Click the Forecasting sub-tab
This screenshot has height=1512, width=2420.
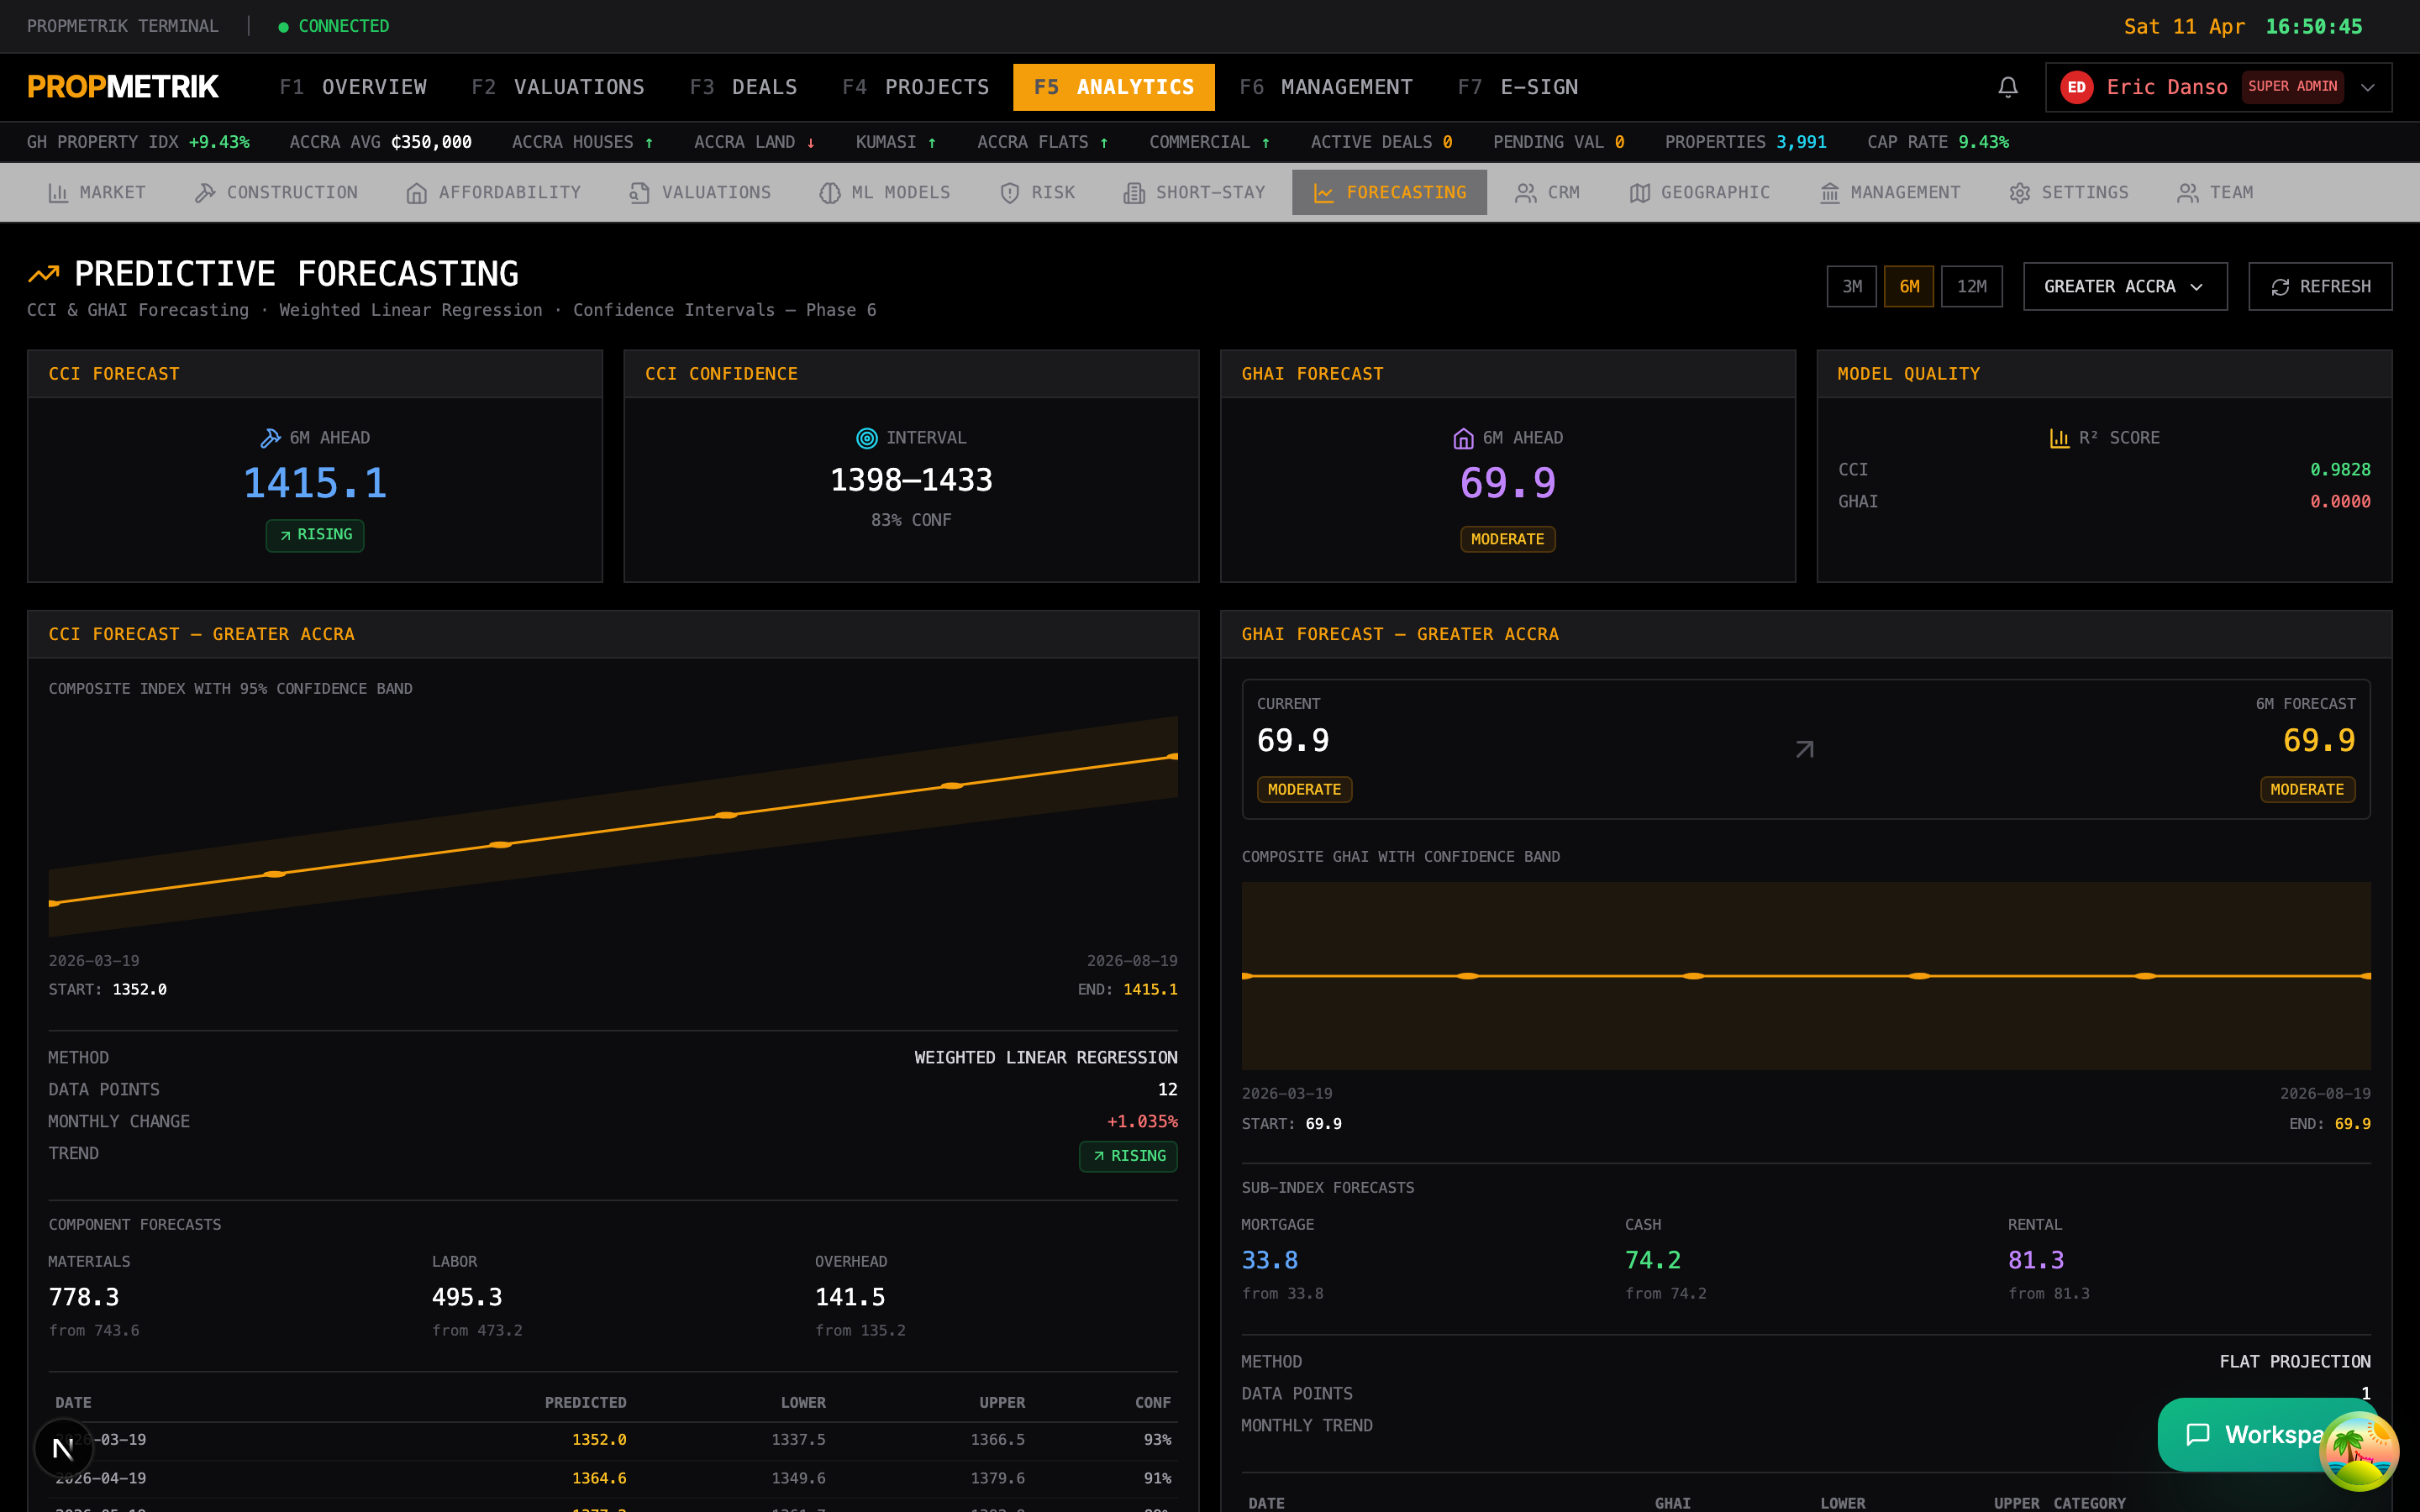point(1388,192)
